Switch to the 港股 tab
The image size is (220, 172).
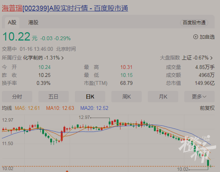[33, 22]
